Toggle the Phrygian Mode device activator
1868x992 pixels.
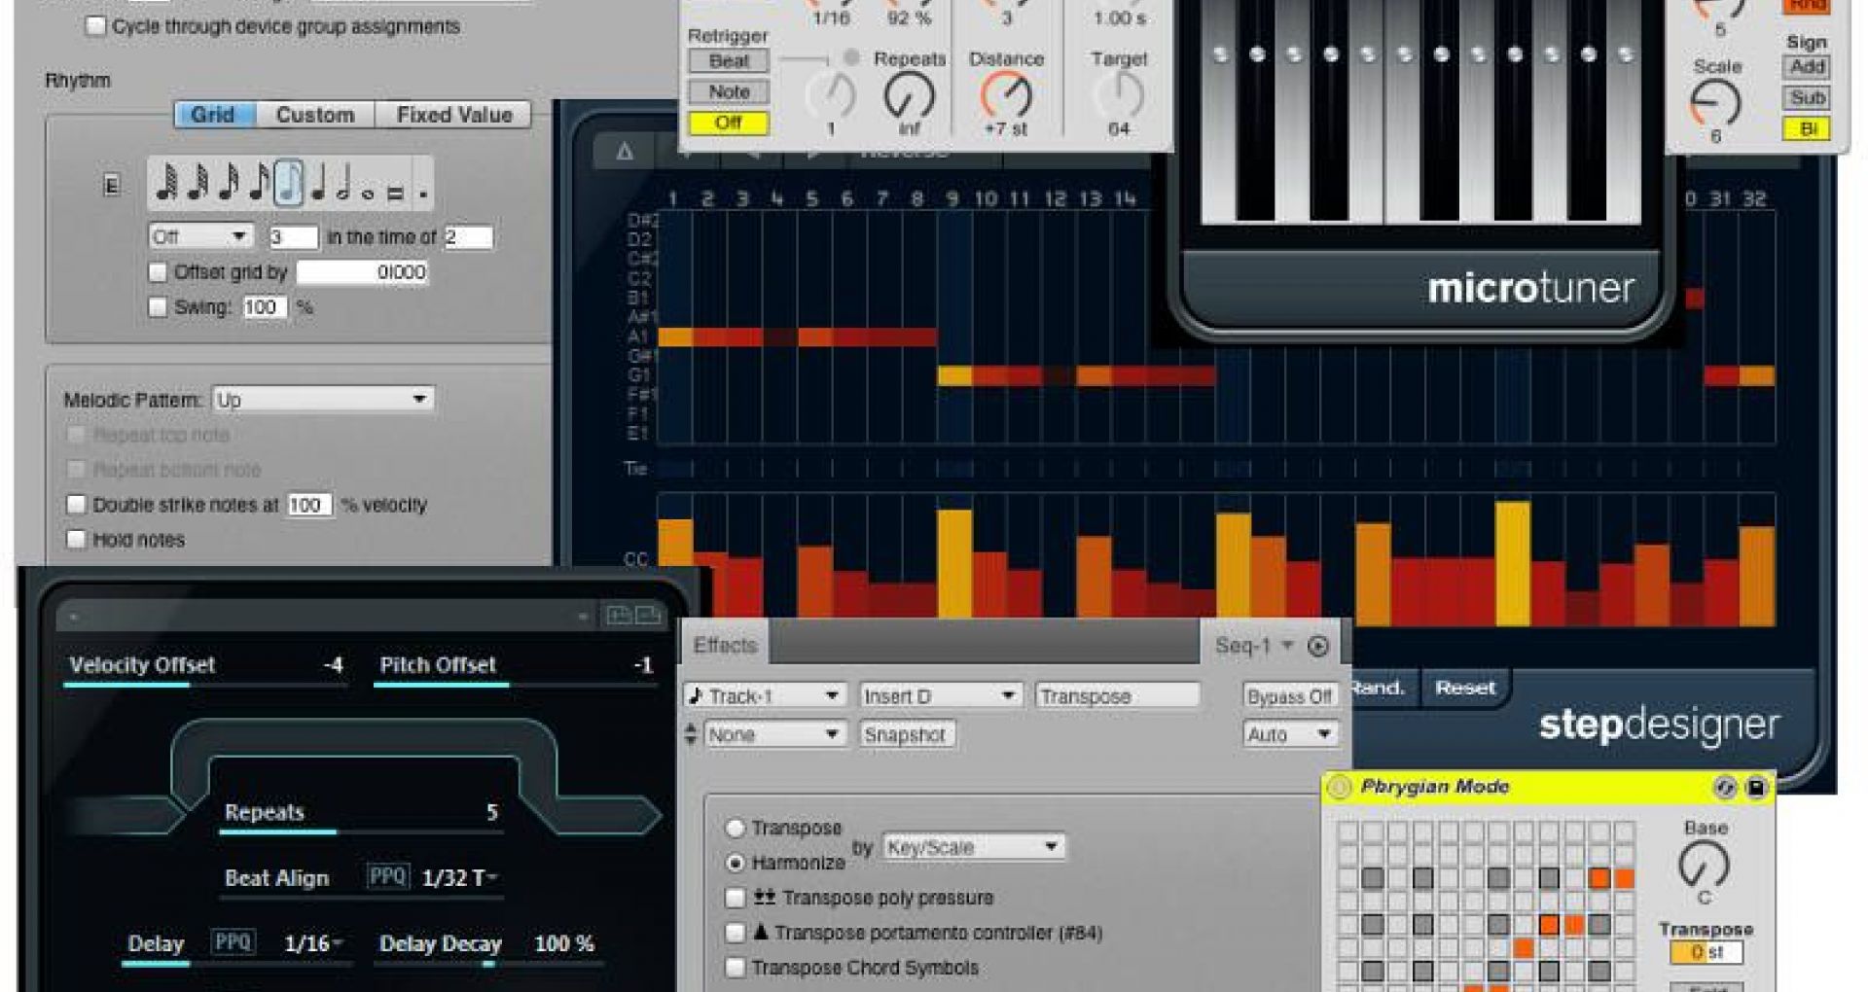[x=1340, y=787]
